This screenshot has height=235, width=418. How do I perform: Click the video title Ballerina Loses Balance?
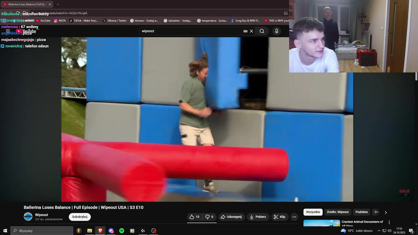click(84, 207)
